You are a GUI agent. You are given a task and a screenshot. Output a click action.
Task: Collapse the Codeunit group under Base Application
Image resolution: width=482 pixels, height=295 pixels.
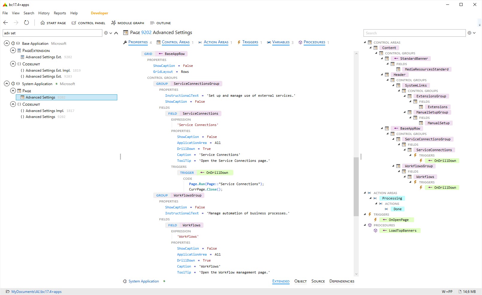tap(13, 64)
